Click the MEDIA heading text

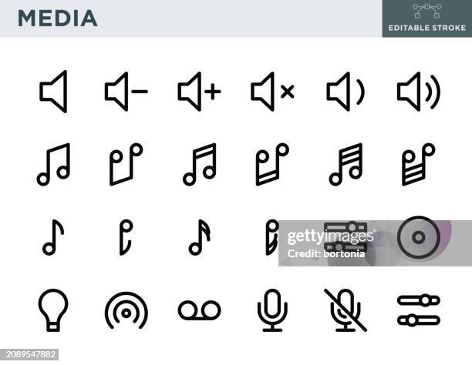[58, 18]
